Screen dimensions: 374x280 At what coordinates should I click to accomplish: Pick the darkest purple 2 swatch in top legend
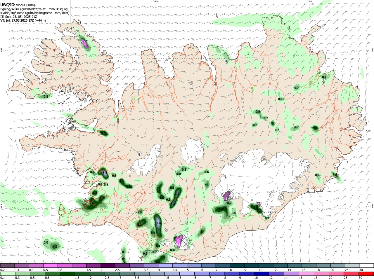pos(108,265)
